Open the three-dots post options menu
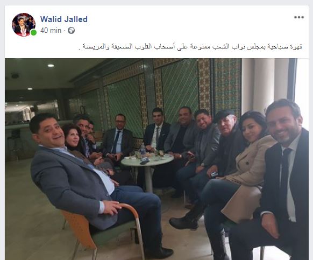Screen dimensions: 313x260 [299, 17]
